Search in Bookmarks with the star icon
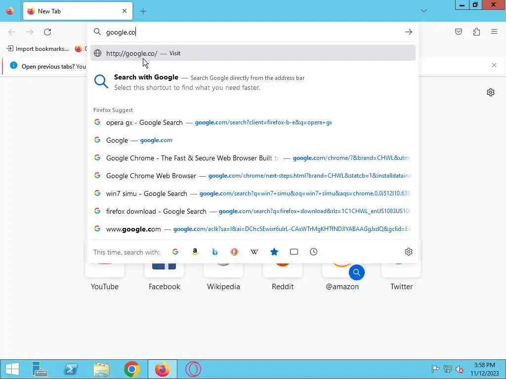This screenshot has height=379, width=506. click(x=274, y=252)
